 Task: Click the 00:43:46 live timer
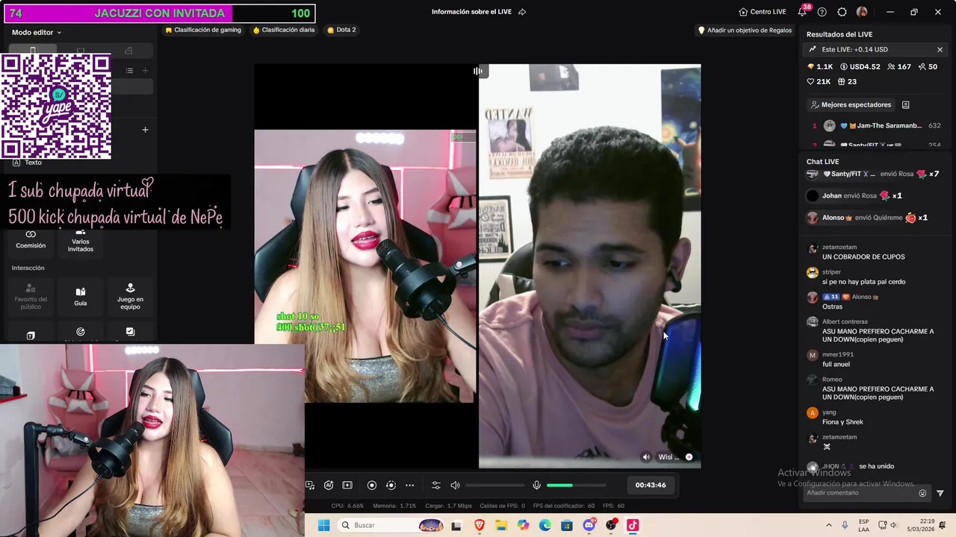651,486
